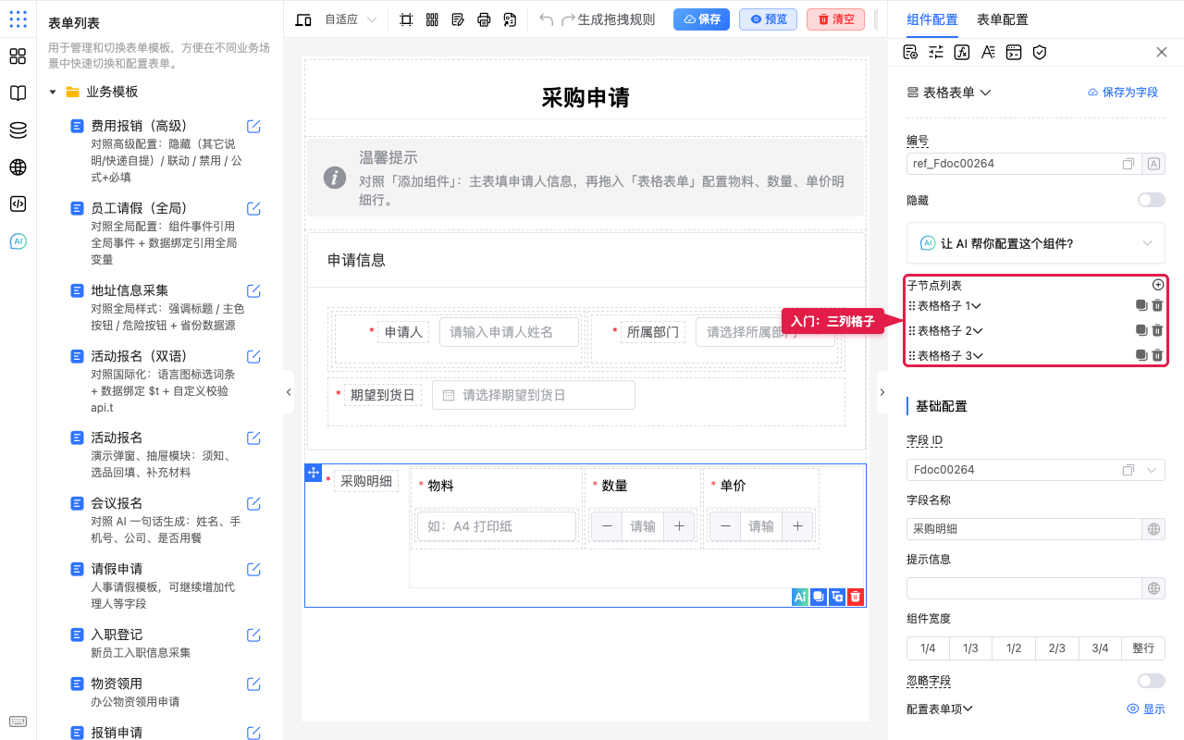1184x740 pixels.
Task: Open the code editor sidebar icon
Action: click(x=18, y=204)
